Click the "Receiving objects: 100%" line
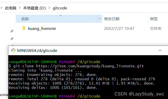This screenshot has width=168, height=99. click(x=82, y=83)
